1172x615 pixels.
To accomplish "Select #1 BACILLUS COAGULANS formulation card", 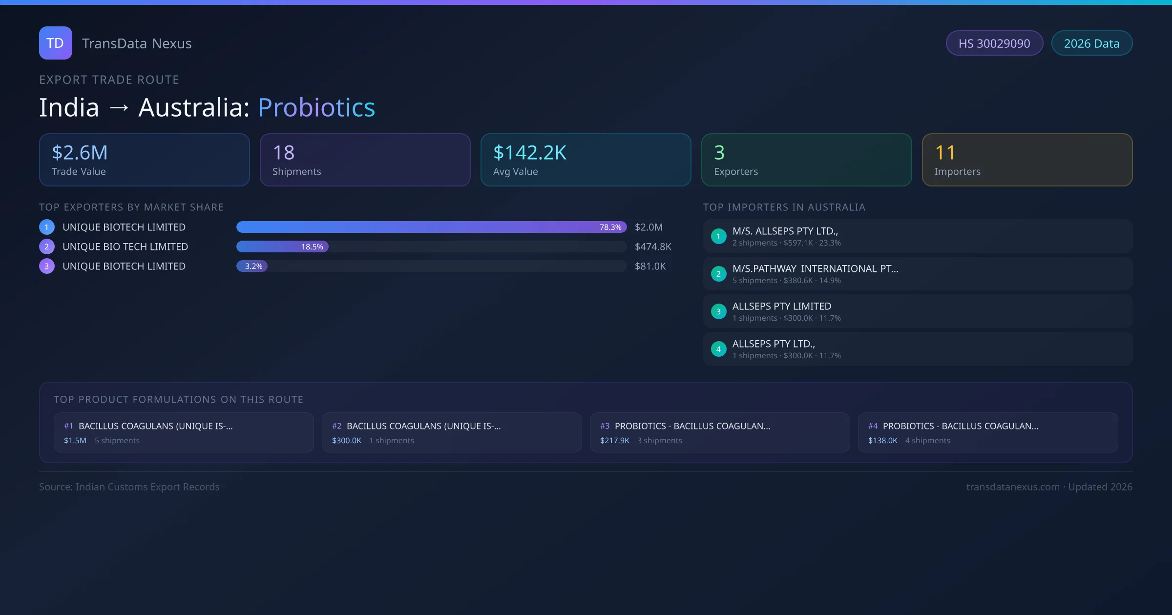I will [183, 432].
